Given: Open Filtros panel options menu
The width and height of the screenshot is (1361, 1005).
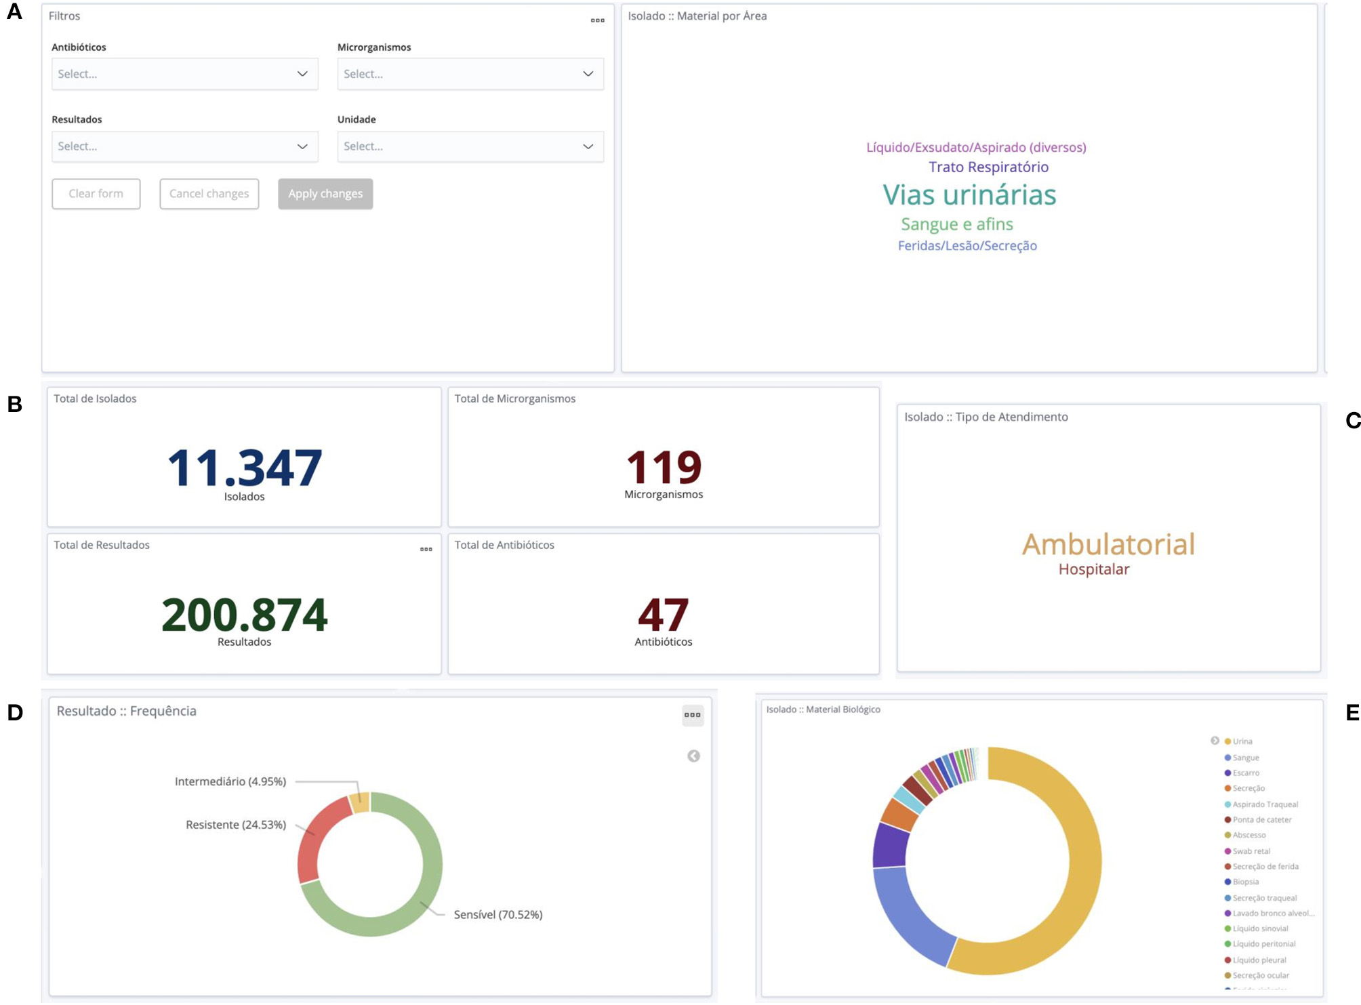Looking at the screenshot, I should 597,20.
